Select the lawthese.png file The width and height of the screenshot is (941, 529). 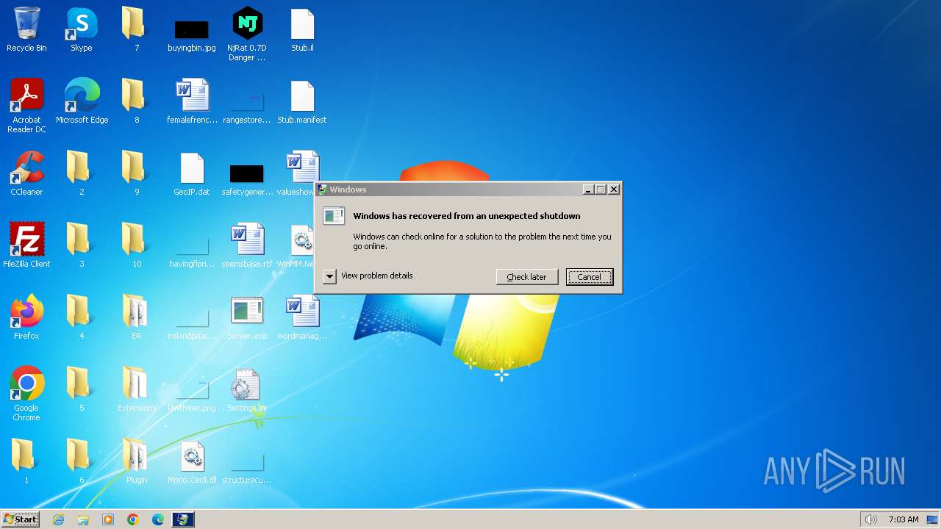(x=192, y=397)
